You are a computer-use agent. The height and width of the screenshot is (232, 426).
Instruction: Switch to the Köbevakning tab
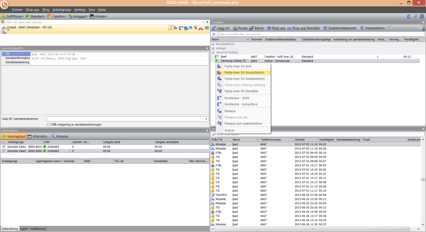click(10, 229)
